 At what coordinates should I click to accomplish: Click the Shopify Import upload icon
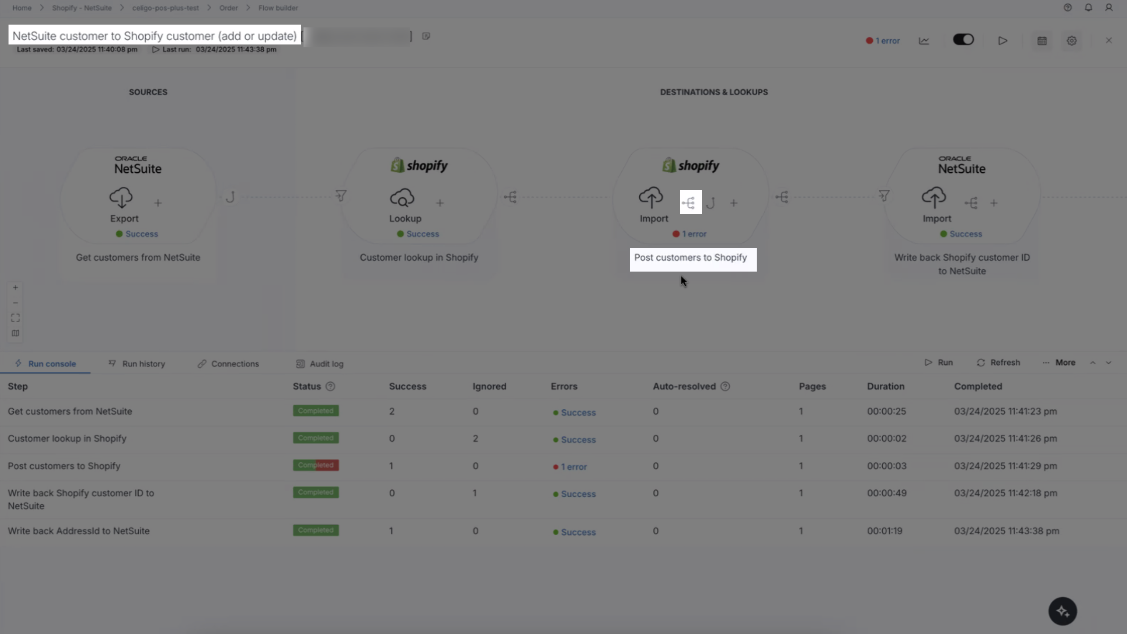[651, 197]
